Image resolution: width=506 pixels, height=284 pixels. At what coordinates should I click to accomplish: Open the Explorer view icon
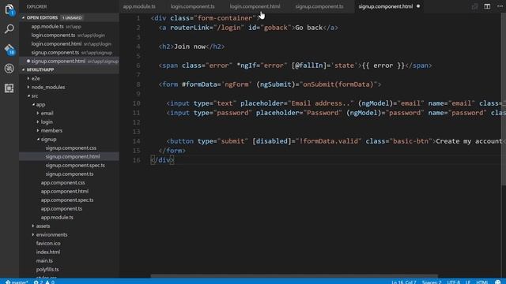(x=9, y=9)
